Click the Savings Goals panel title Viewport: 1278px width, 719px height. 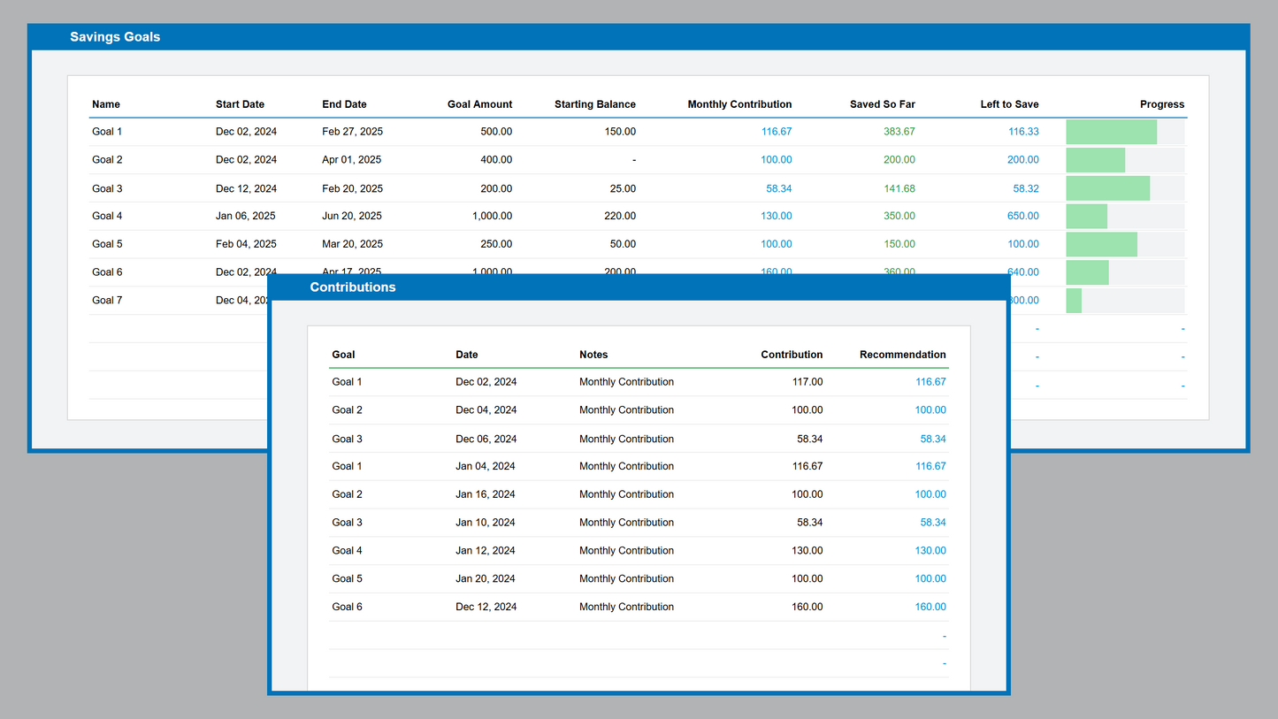115,37
